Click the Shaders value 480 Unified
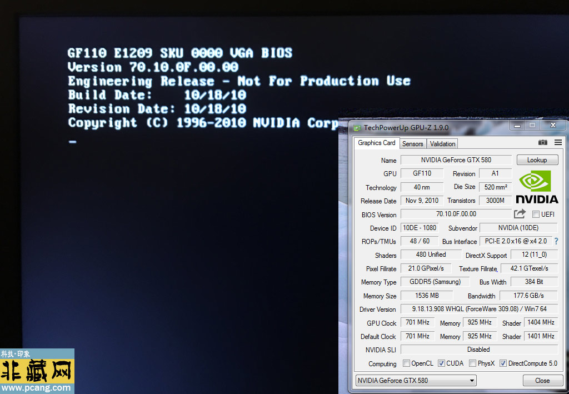Viewport: 569px width, 394px height. tap(431, 255)
